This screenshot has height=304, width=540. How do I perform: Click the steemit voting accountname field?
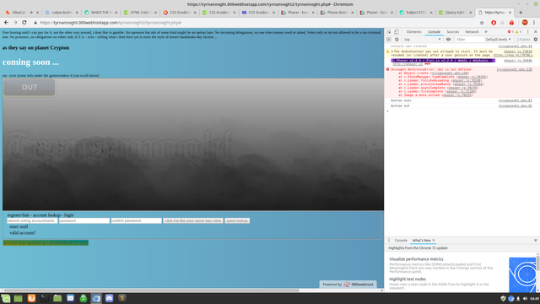point(32,220)
